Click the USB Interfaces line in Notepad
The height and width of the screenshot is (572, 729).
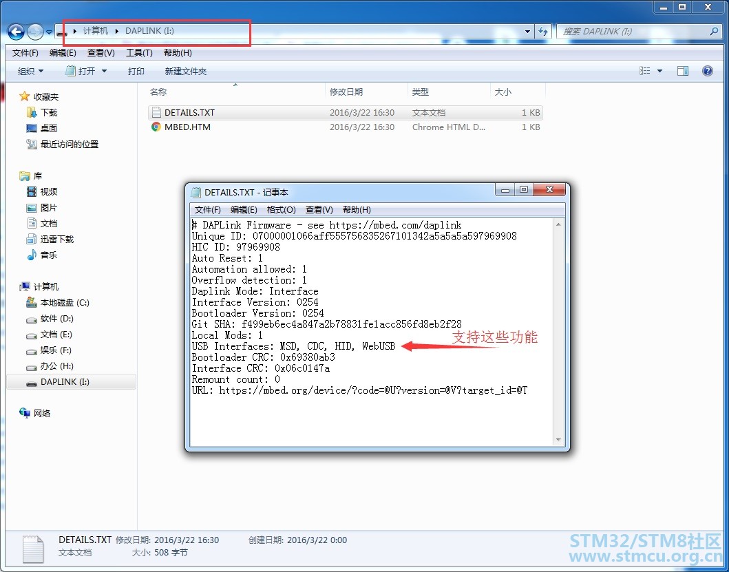(x=293, y=346)
